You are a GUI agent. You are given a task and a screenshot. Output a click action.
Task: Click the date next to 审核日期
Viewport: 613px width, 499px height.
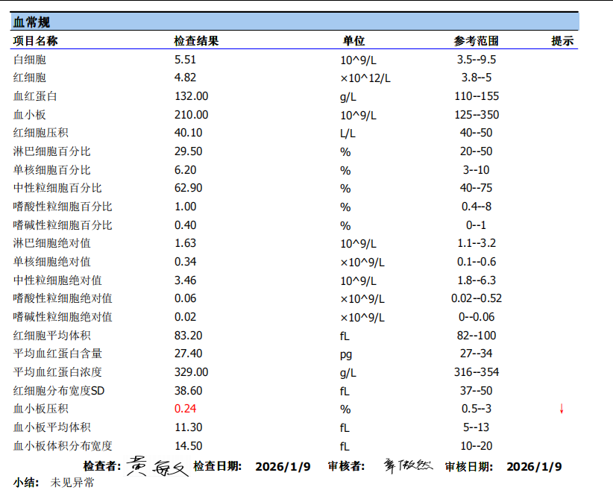pyautogui.click(x=534, y=467)
